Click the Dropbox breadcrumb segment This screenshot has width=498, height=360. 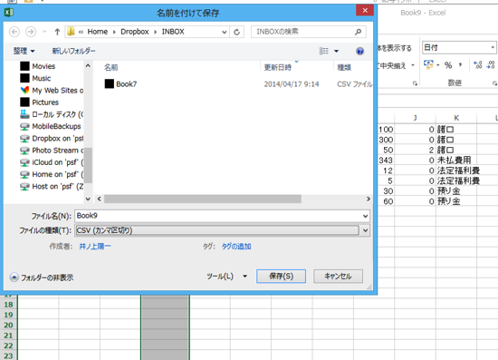click(135, 32)
